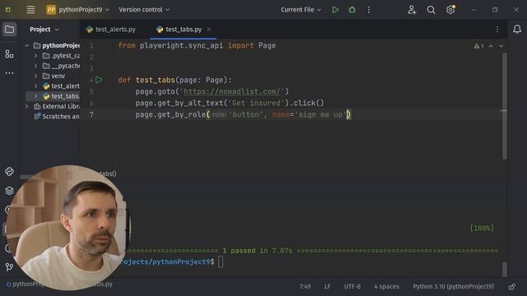Collapse the pythonProject9 root folder

(x=27, y=45)
